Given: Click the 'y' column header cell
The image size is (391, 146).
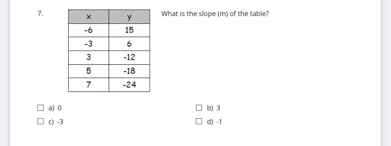Looking at the screenshot, I should pos(129,17).
